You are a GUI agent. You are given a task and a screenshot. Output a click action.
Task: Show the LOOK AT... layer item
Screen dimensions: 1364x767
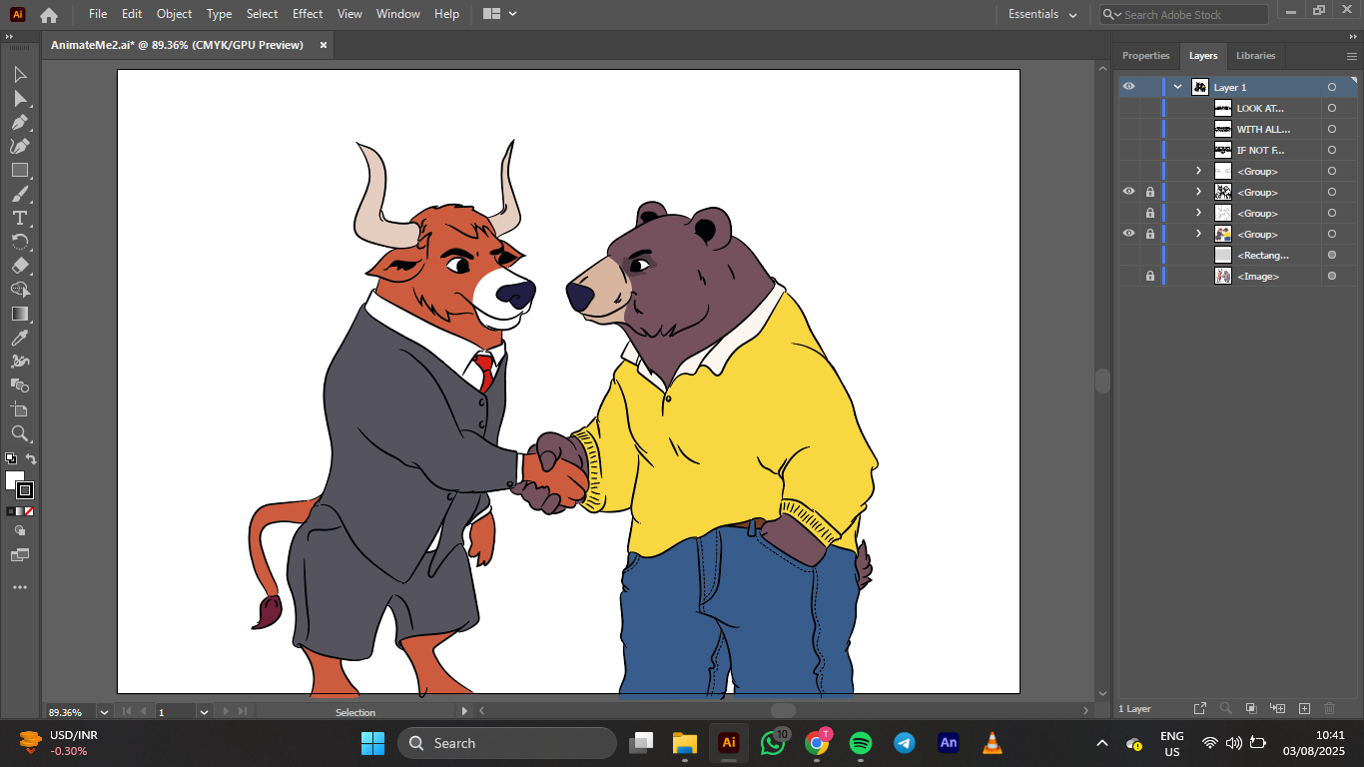1128,108
